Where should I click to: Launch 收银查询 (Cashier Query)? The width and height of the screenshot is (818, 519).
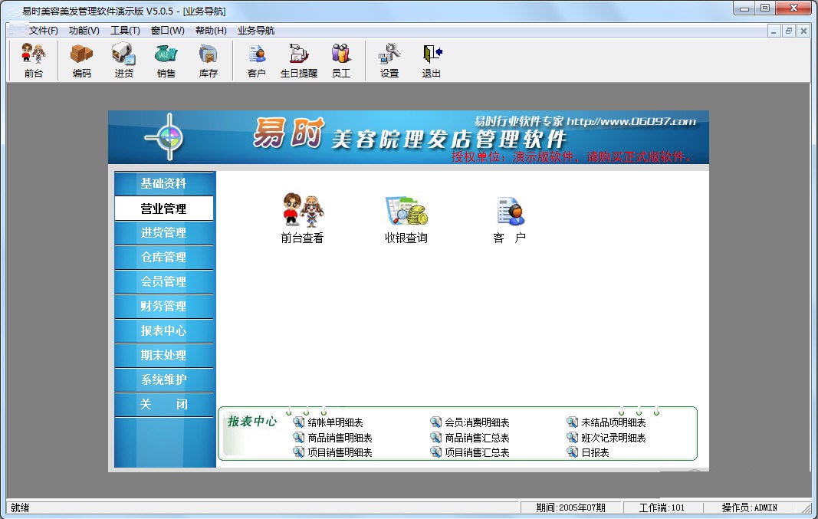(405, 215)
